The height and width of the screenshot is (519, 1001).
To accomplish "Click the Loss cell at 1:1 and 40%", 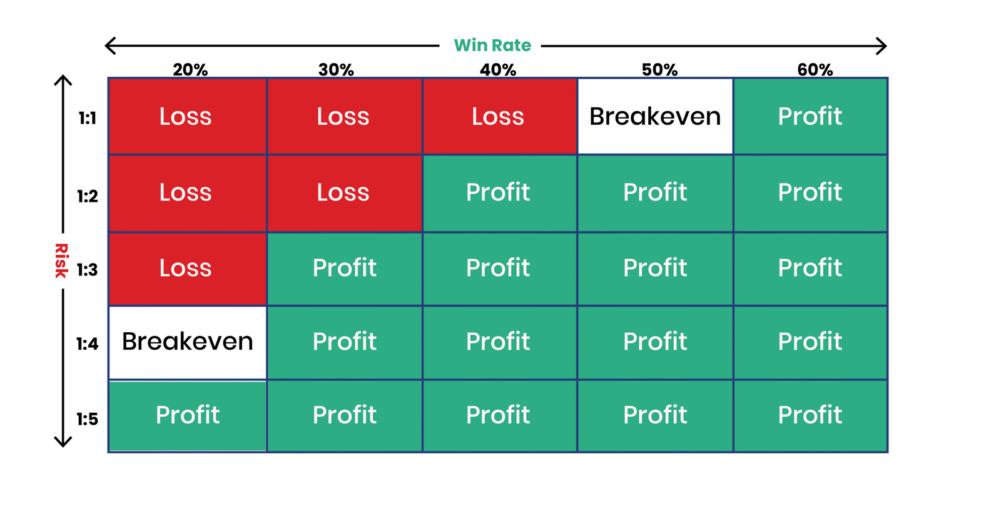I will (498, 116).
